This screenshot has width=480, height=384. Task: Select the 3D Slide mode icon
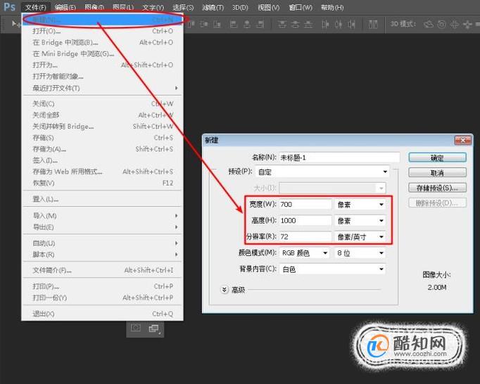tap(467, 24)
